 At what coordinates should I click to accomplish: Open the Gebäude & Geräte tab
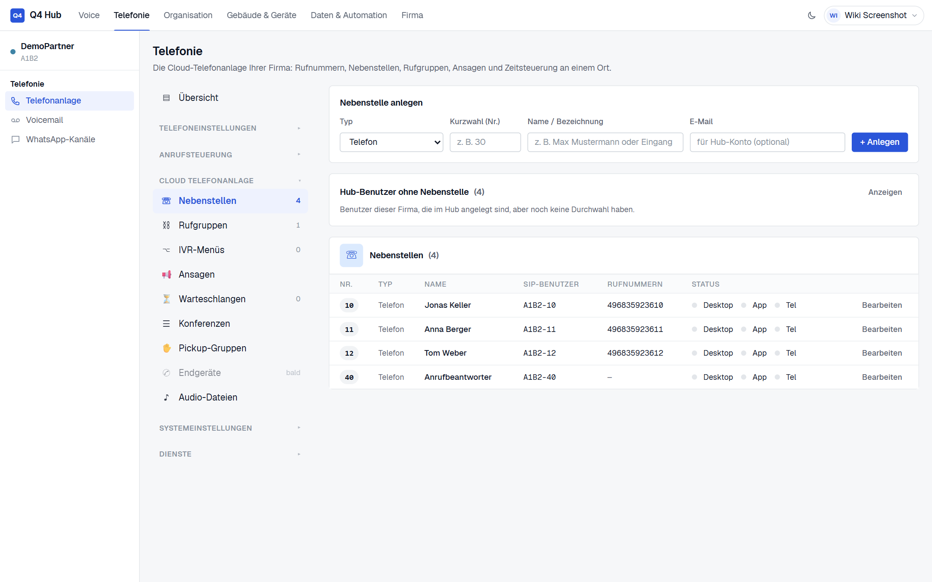tap(261, 15)
